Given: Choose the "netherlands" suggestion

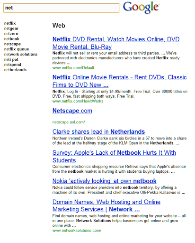Looking at the screenshot, I should pos(15,70).
